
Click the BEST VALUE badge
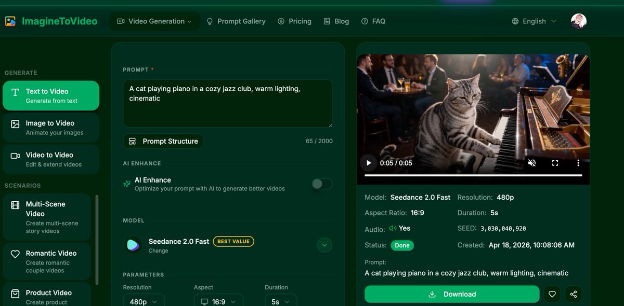pyautogui.click(x=233, y=241)
